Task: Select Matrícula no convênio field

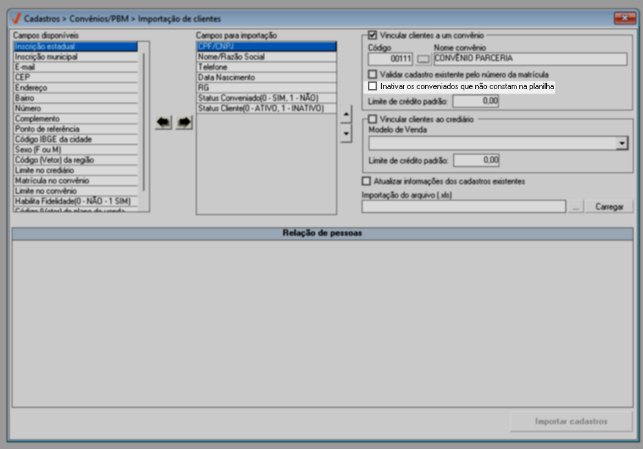Action: (x=75, y=180)
